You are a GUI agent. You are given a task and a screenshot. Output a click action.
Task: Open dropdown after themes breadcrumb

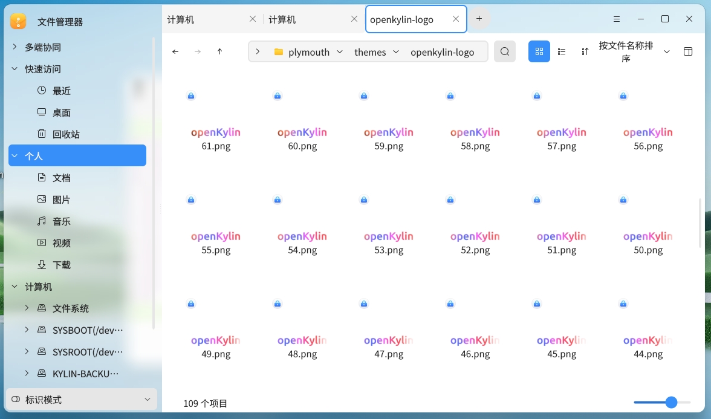396,52
